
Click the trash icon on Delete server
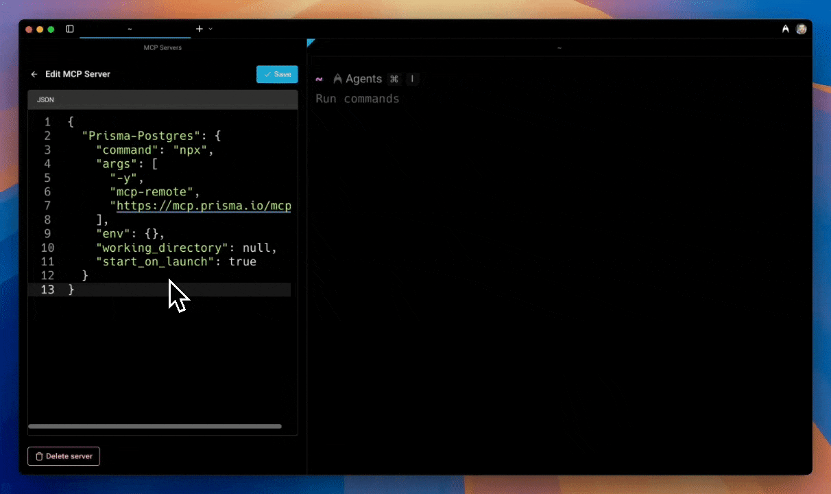tap(38, 456)
